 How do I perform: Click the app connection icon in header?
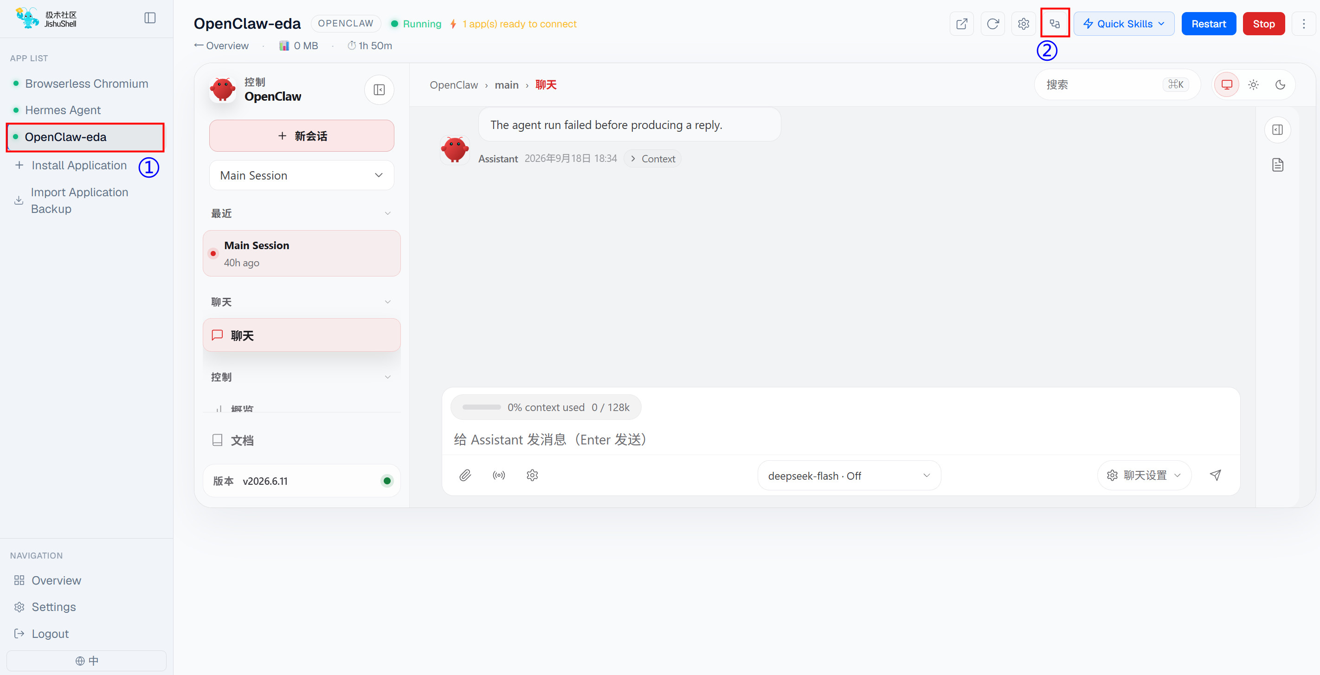[1055, 24]
